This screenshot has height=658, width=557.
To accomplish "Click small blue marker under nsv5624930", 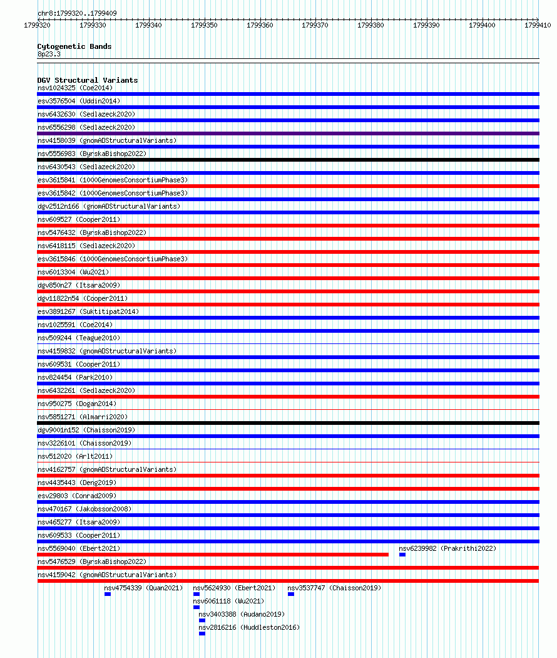I will click(197, 594).
